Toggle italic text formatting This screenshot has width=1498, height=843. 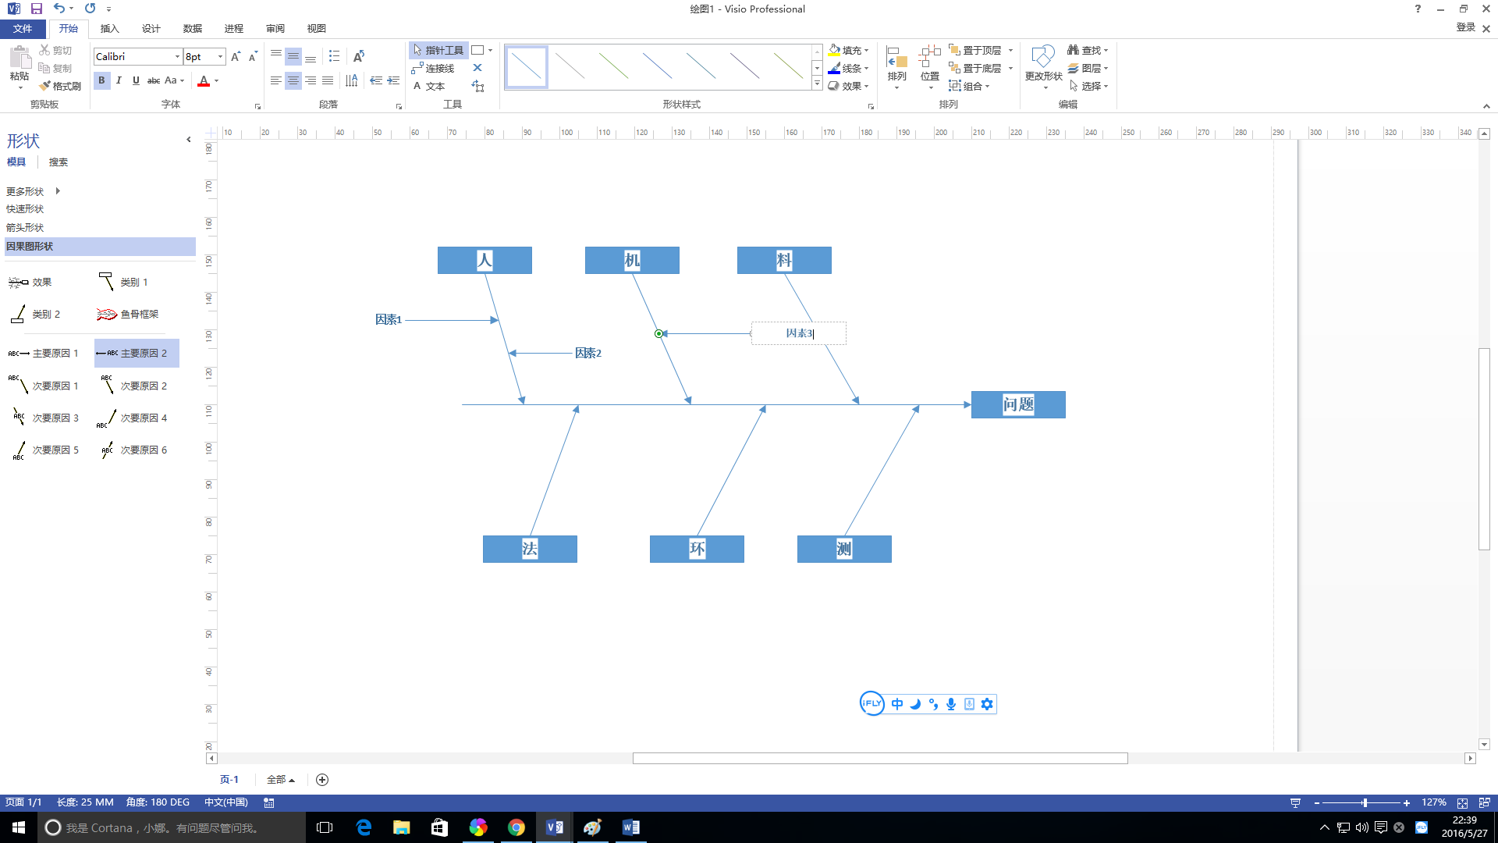[x=119, y=80]
